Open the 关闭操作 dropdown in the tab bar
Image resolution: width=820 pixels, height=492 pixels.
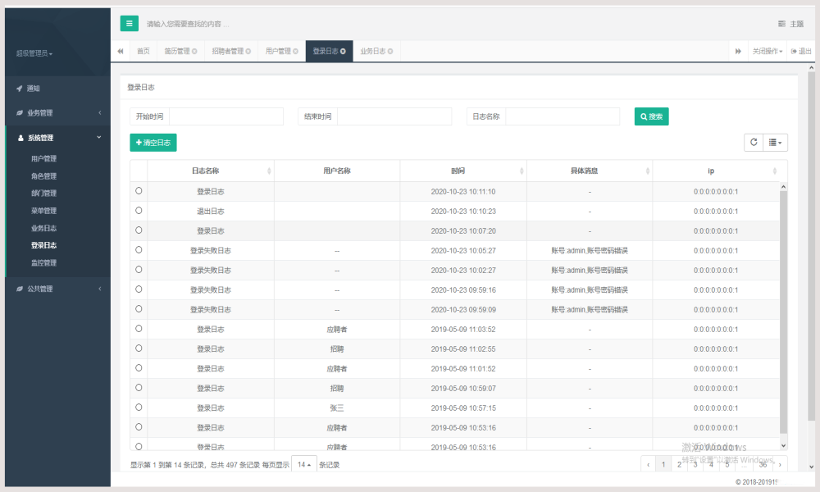point(768,51)
